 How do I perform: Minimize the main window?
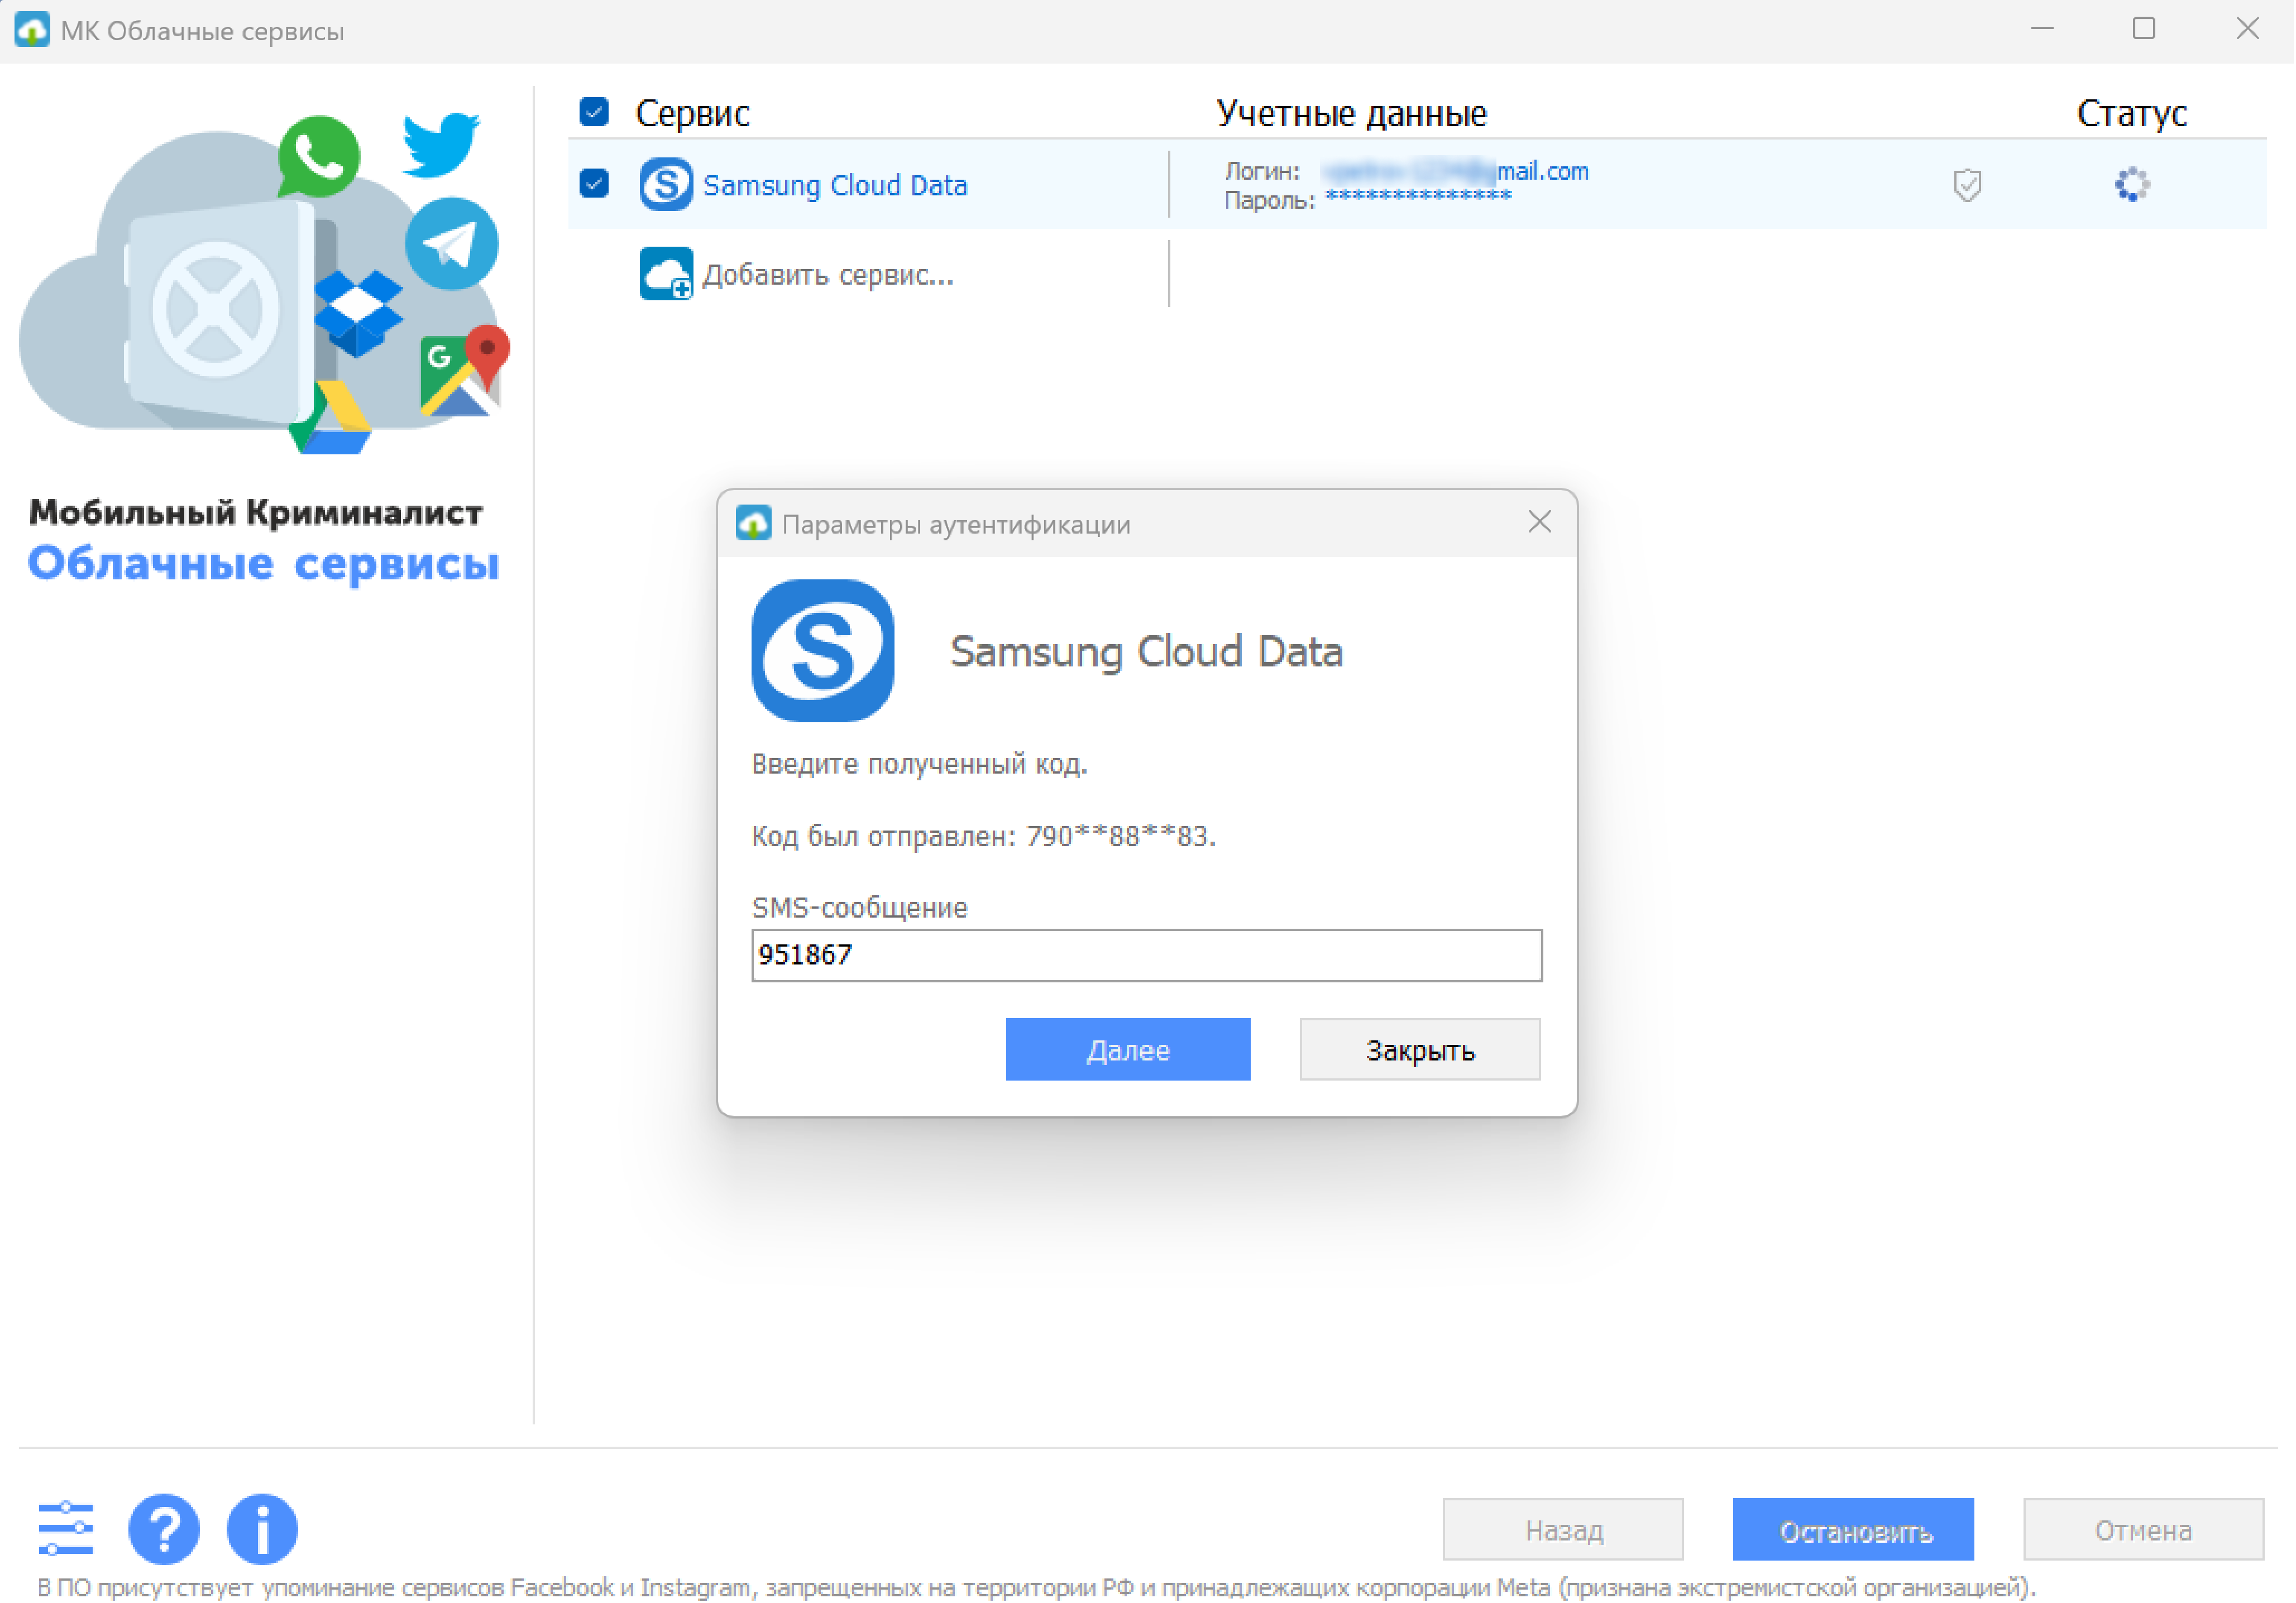[x=2043, y=29]
